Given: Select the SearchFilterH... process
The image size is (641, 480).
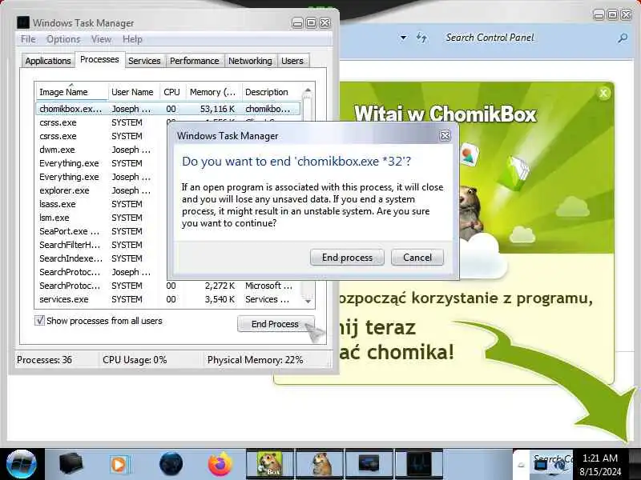Looking at the screenshot, I should 70,245.
